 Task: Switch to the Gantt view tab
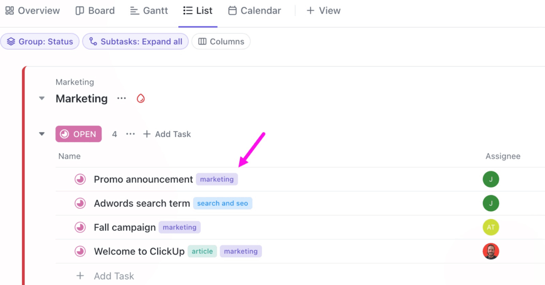pos(149,11)
